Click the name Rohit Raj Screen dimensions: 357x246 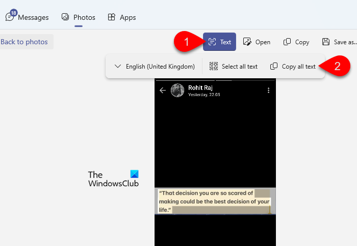(x=200, y=88)
